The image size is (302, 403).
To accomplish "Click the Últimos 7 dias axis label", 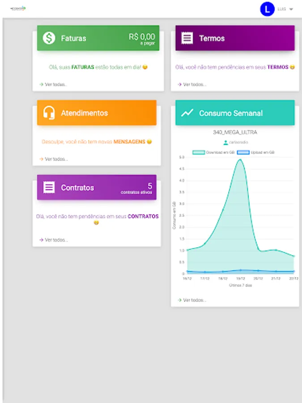I will pyautogui.click(x=240, y=285).
